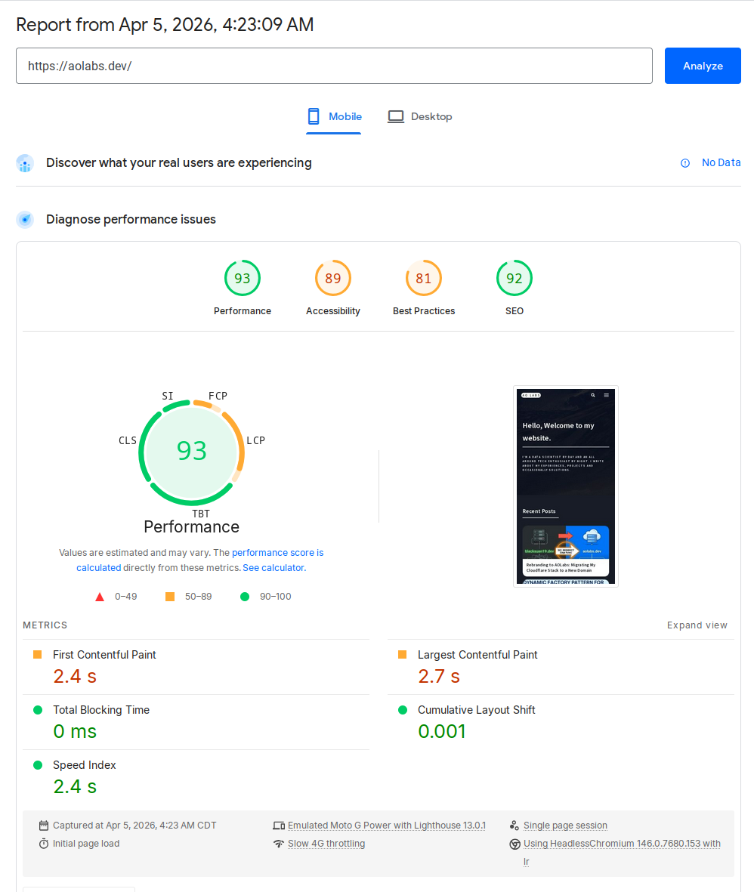The height and width of the screenshot is (892, 754).
Task: Click the info icon next to No Data
Action: coord(684,162)
